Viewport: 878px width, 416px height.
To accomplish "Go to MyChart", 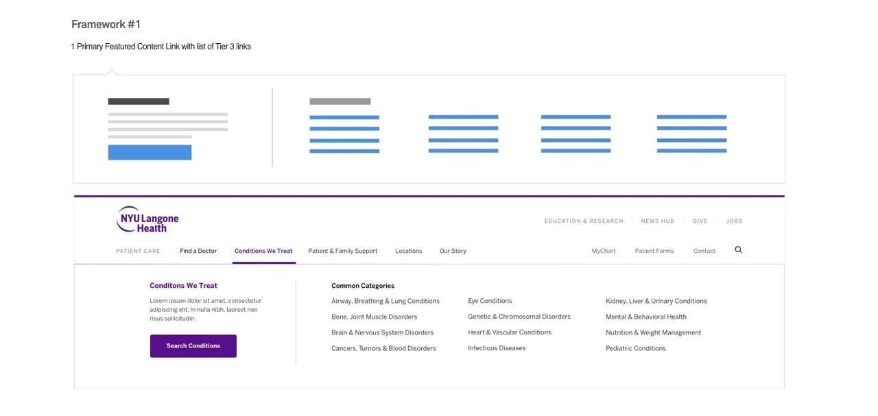I will tap(604, 251).
